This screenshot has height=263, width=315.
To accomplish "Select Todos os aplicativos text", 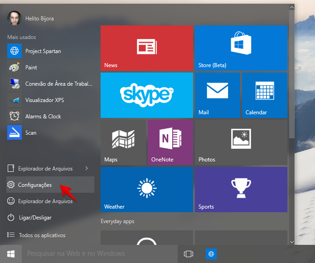I will pos(42,235).
